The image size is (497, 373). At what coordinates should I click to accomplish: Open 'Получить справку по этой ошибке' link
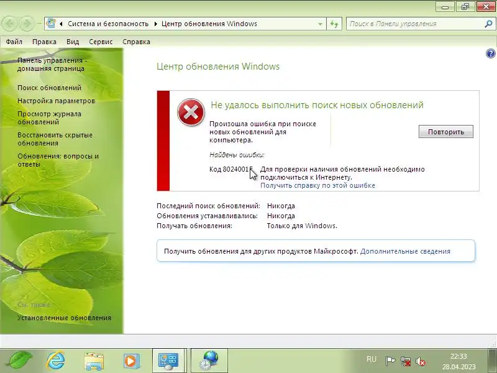[x=317, y=185]
